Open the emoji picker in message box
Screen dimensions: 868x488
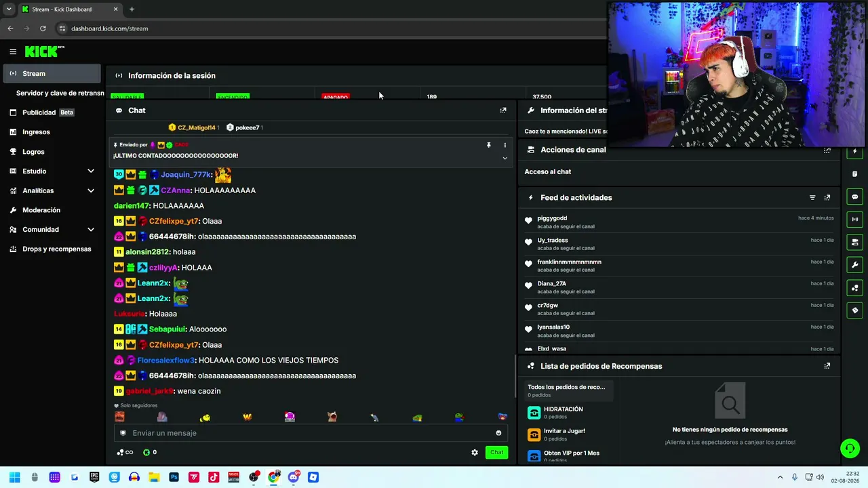tap(498, 433)
